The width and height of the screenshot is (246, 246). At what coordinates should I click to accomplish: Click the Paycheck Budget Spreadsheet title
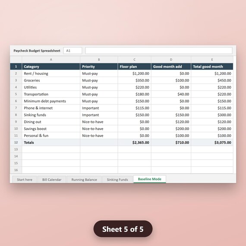click(37, 50)
